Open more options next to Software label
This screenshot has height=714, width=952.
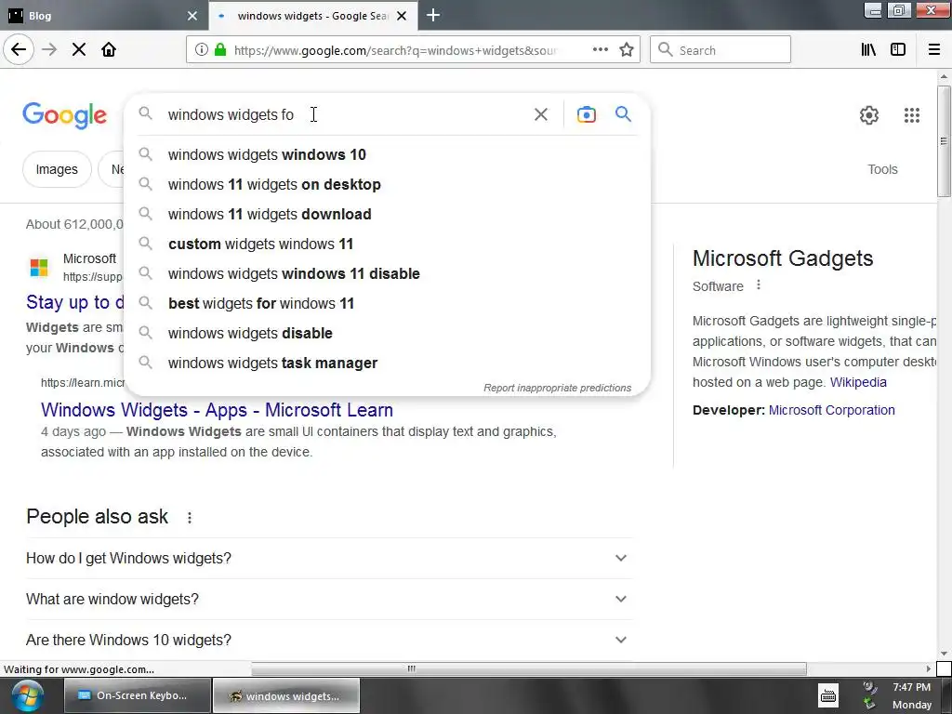point(759,284)
